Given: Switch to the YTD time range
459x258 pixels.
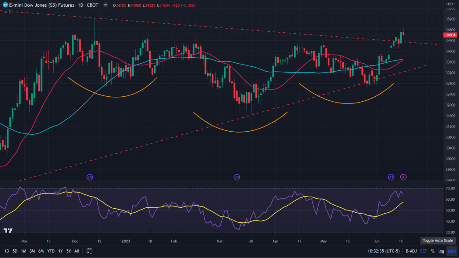Looking at the screenshot, I should tap(51, 251).
